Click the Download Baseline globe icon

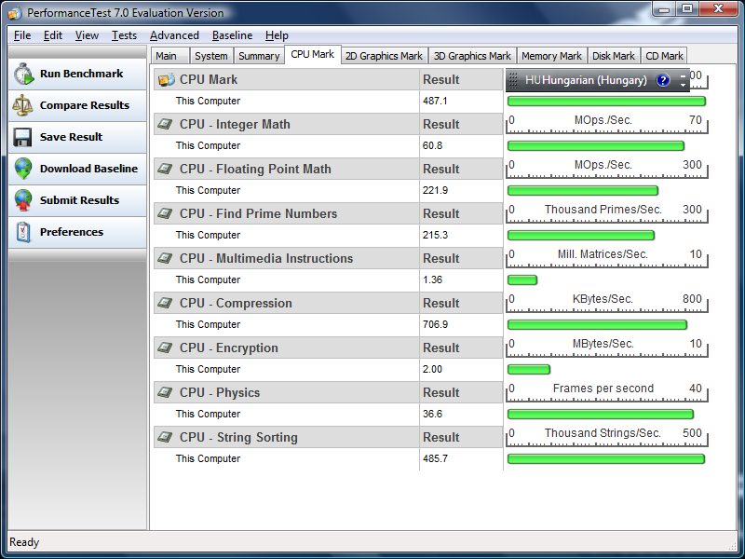22,169
